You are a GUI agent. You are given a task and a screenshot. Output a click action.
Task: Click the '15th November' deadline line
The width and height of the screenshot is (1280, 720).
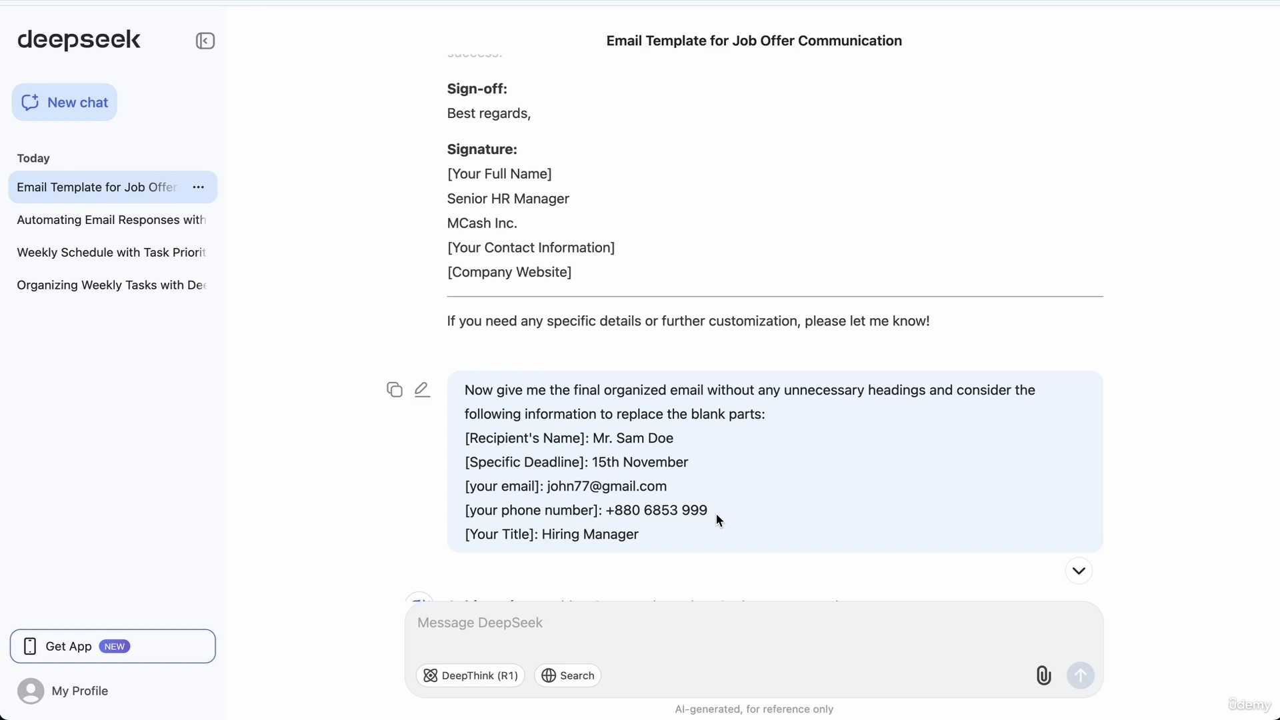(x=576, y=462)
